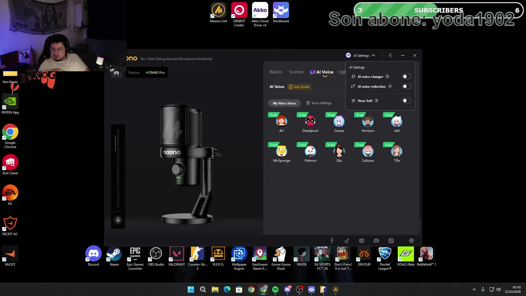Open the hamburger menu icon in title bar

click(x=390, y=55)
